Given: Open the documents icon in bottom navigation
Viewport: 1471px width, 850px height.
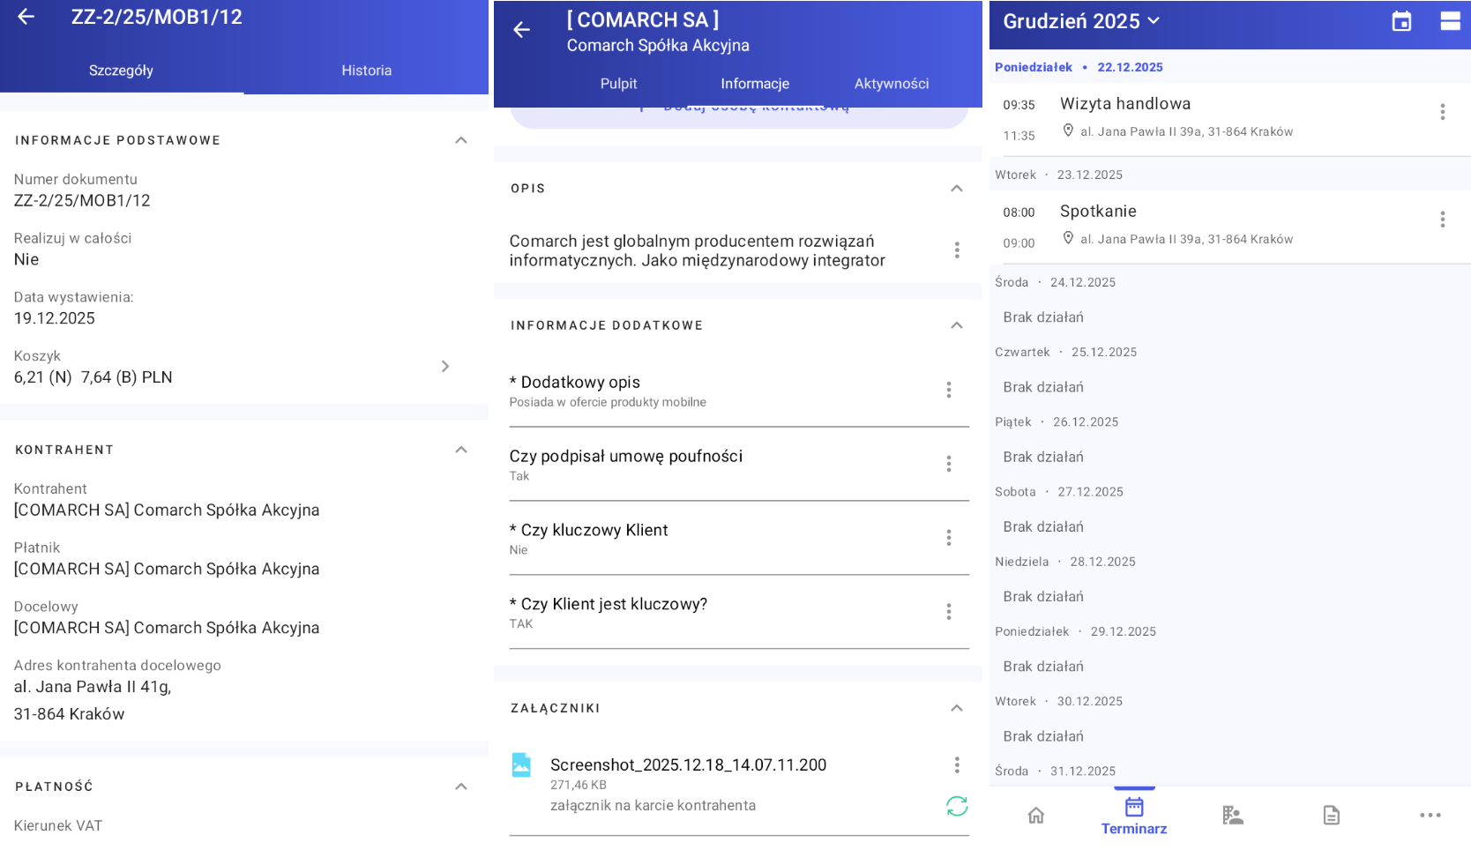Looking at the screenshot, I should click(x=1331, y=816).
